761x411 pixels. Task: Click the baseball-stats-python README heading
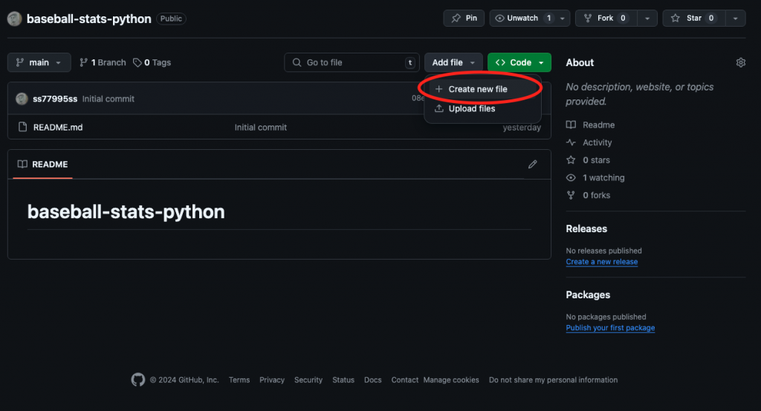tap(126, 211)
